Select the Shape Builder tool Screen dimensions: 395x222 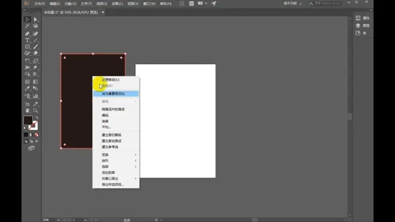[x=28, y=74]
